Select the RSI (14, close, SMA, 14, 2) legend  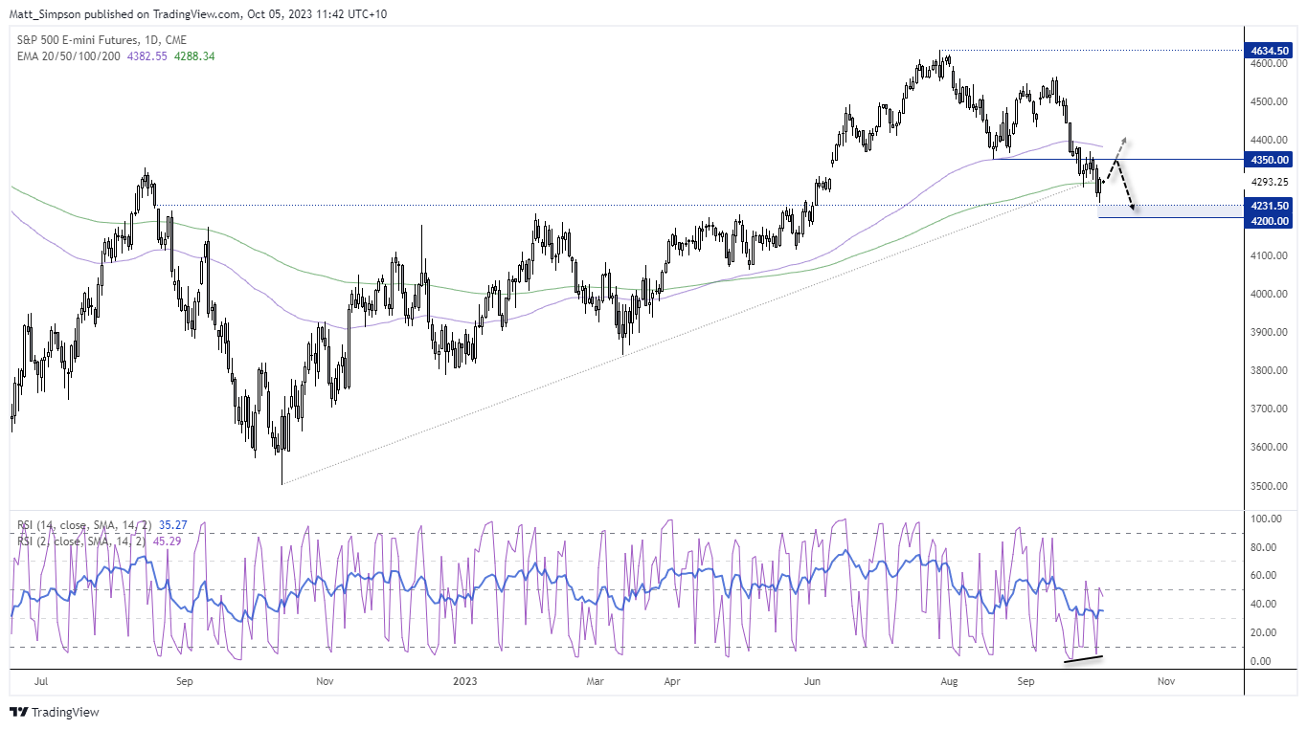tap(83, 524)
